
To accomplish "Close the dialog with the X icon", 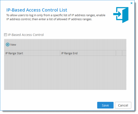I will pyautogui.click(x=132, y=3).
